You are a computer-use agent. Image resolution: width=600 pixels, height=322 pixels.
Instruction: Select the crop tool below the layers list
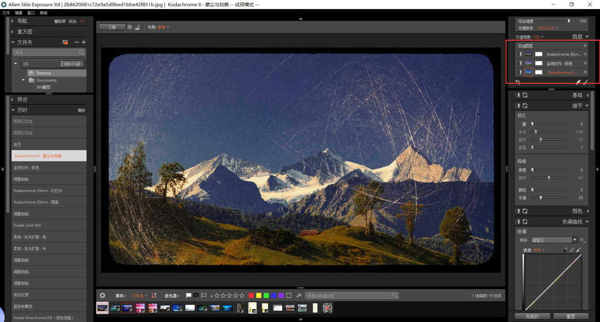coord(518,82)
